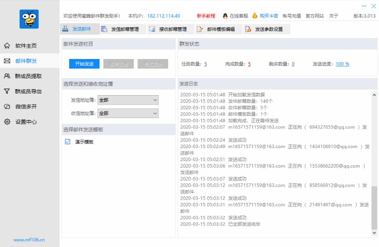Screen dimensions: 379x247
Task: Switch to the 发送邮件 tab
Action: coord(79,29)
